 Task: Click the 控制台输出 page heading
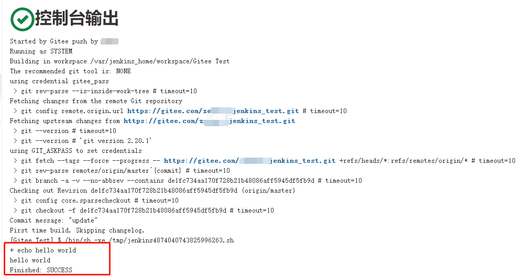[76, 19]
